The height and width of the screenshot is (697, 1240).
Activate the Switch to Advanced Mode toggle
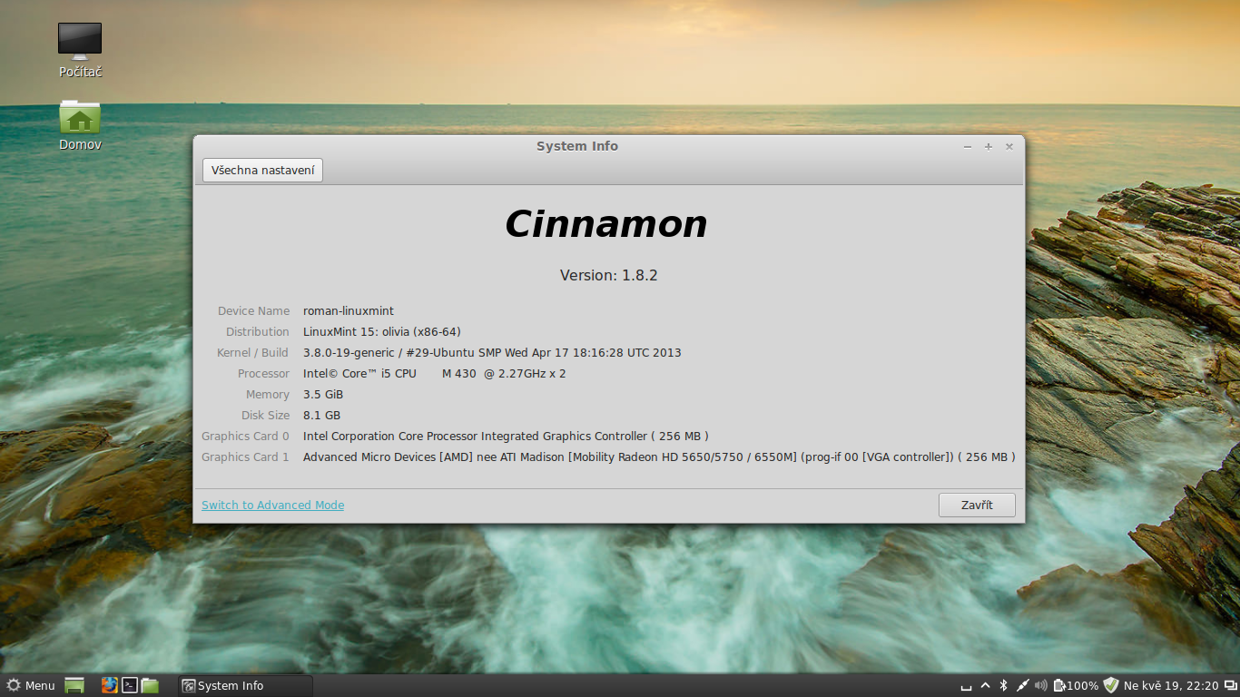pyautogui.click(x=272, y=505)
